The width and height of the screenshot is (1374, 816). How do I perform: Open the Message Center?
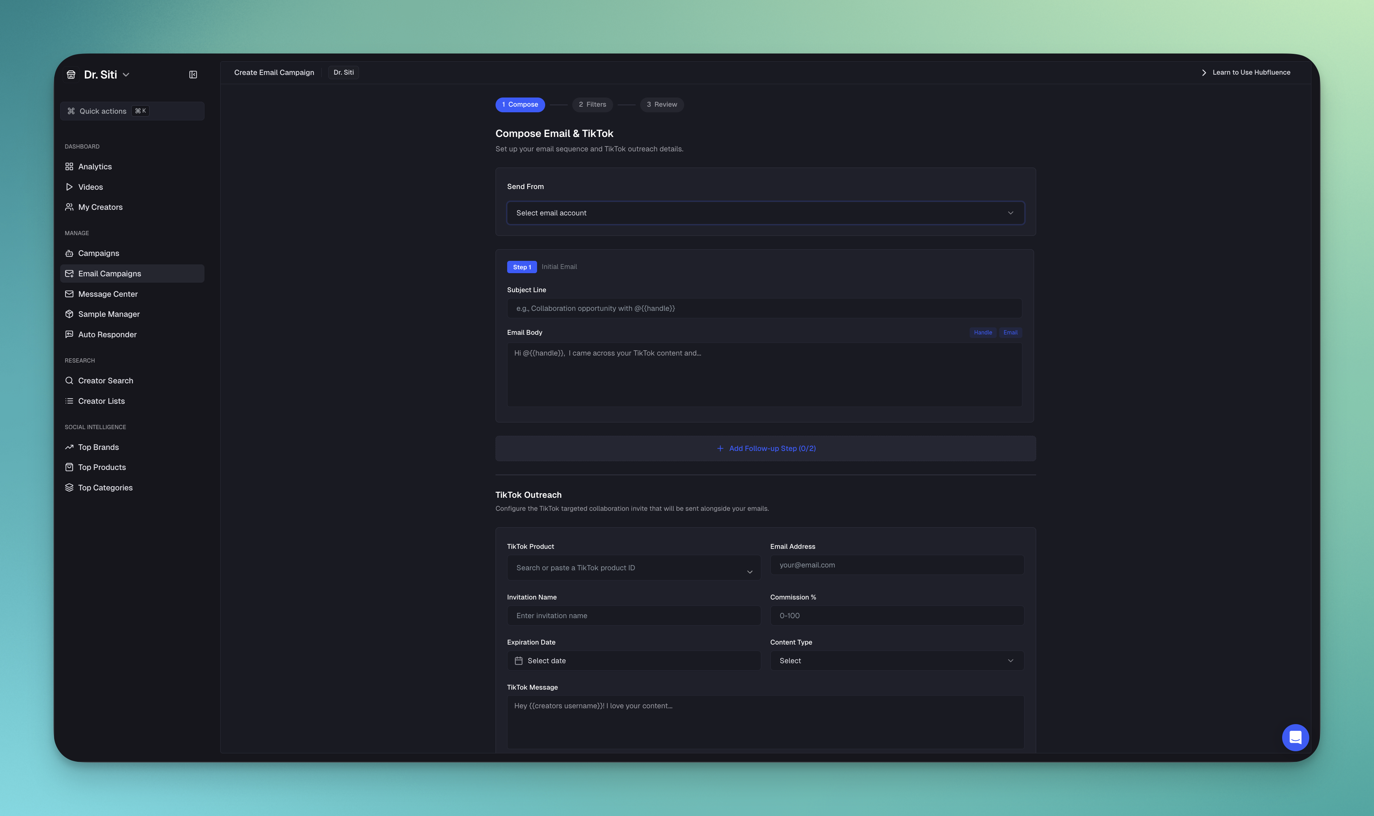(107, 294)
